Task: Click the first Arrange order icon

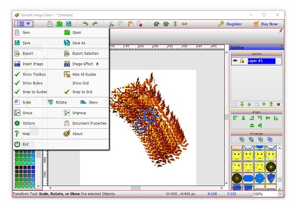Action: [x=242, y=139]
